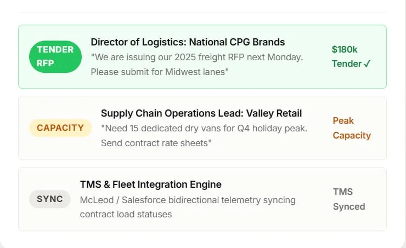Select the Valley Retail capacity card
Image resolution: width=406 pixels, height=248 pixels.
pos(202,128)
